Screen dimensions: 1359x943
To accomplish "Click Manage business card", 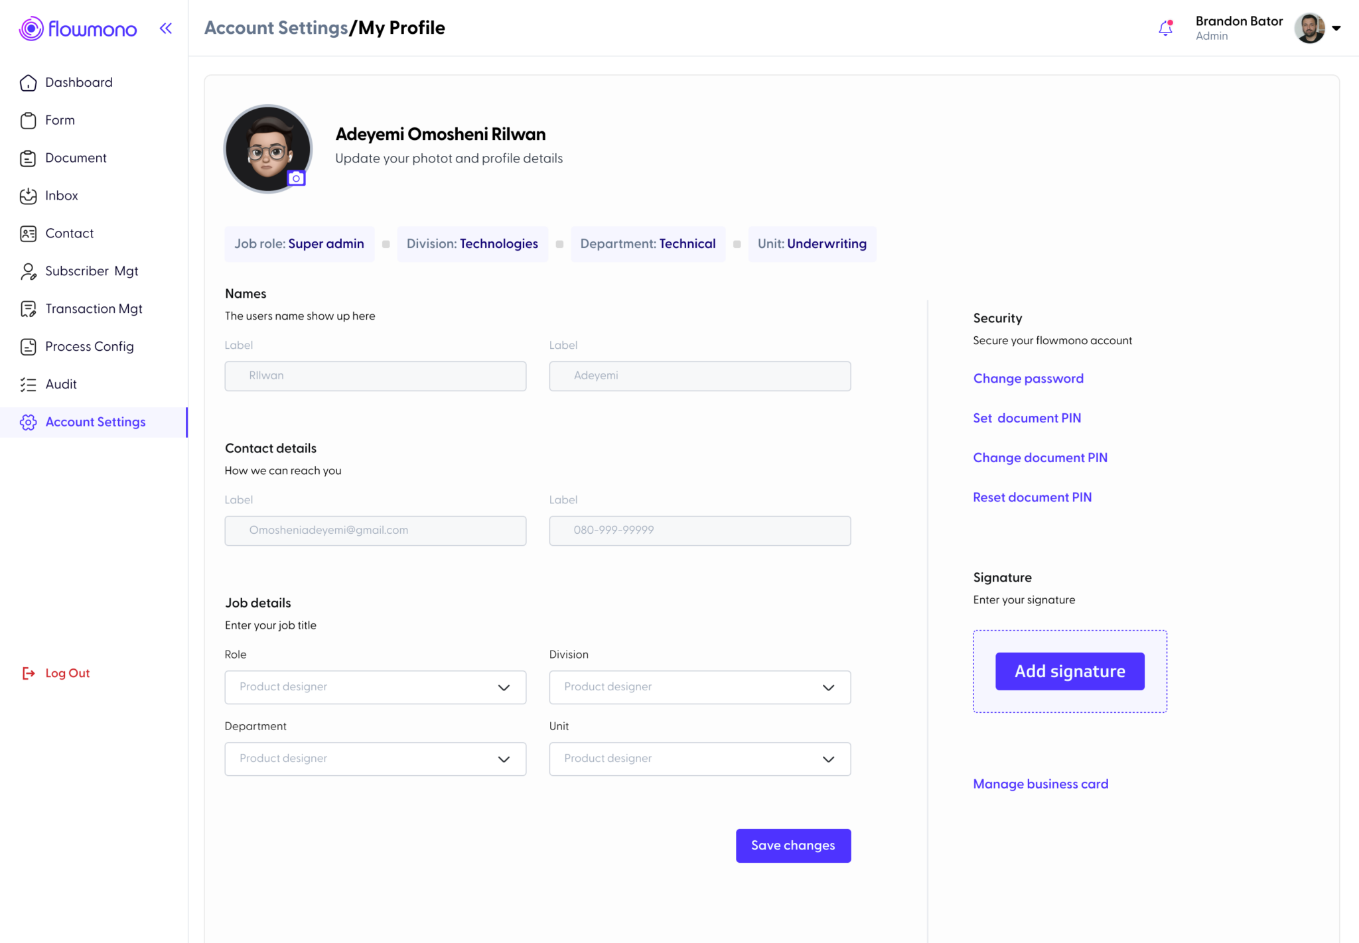I will click(1040, 783).
